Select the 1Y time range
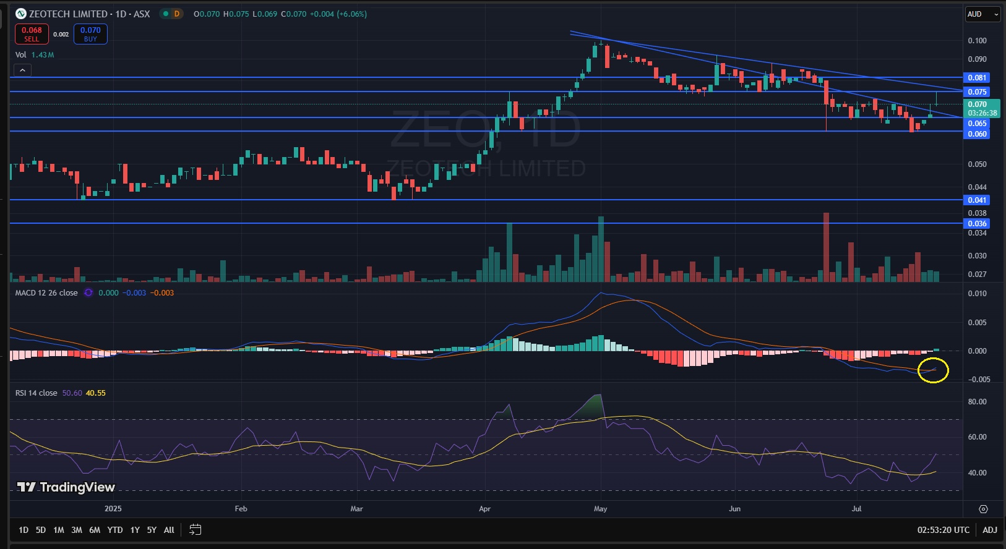 point(135,530)
